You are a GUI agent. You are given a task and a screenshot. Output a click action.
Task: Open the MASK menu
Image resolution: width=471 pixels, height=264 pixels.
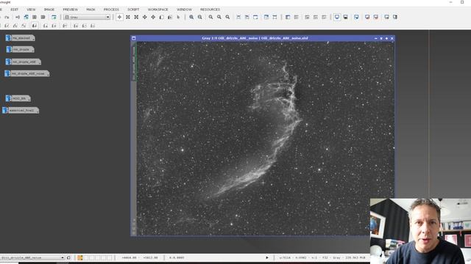91,10
